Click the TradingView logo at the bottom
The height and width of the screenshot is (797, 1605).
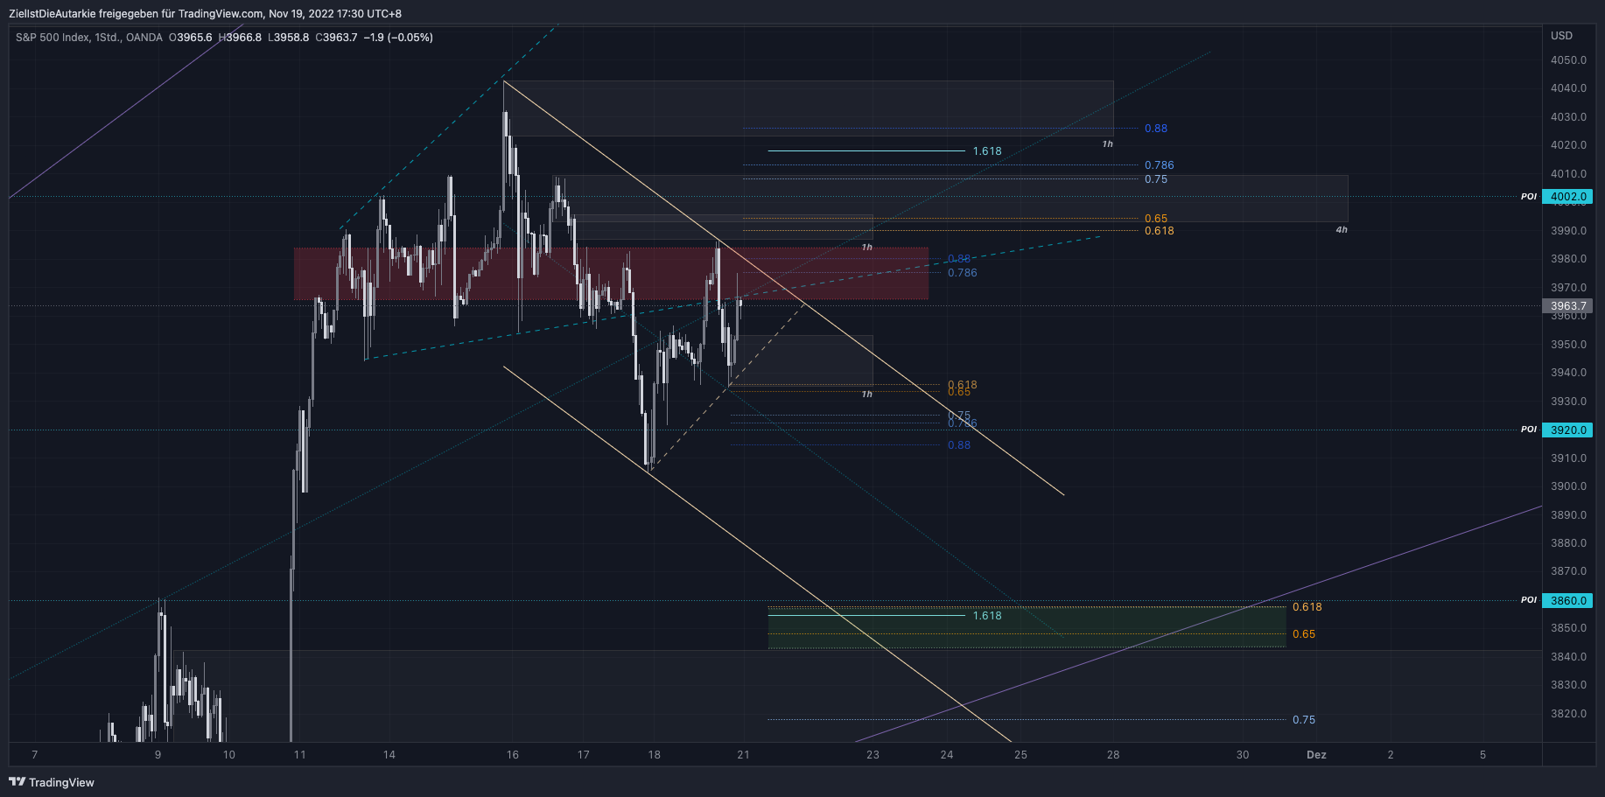tap(52, 782)
